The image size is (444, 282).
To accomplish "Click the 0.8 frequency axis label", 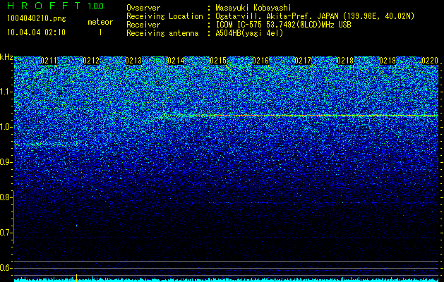I will (6, 197).
